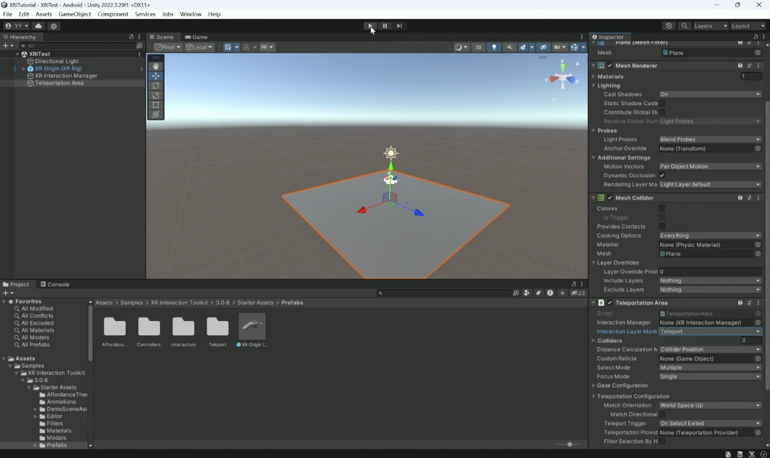Screen dimensions: 770x458
Task: Check Match Directional Input option
Action: (x=662, y=414)
